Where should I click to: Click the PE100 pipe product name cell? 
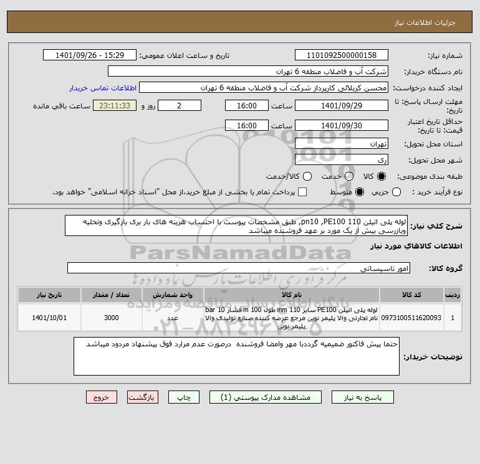292,318
